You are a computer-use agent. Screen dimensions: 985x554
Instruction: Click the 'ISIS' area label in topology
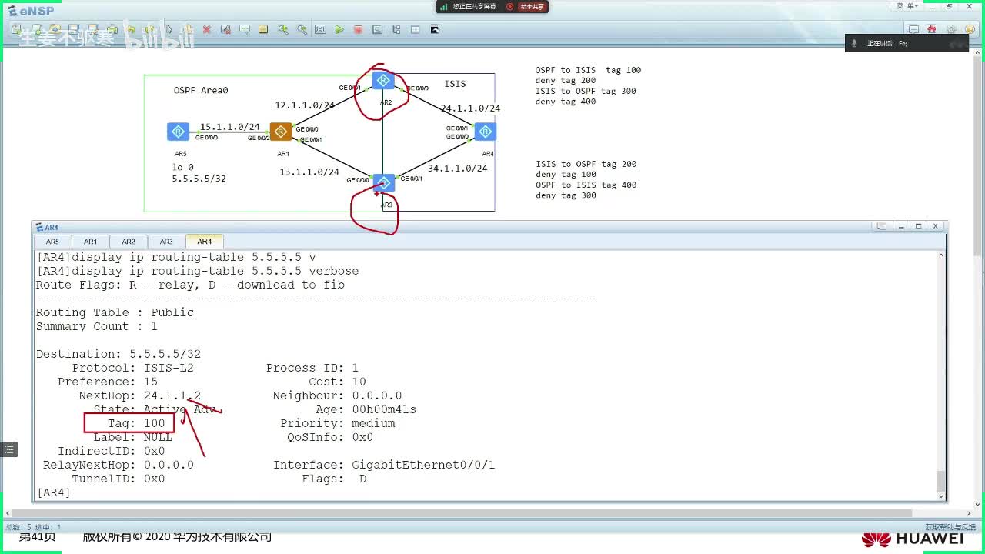coord(455,84)
